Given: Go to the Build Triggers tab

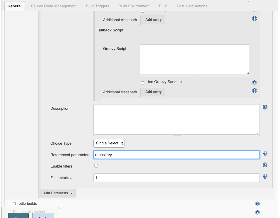Looking at the screenshot, I should coord(98,6).
